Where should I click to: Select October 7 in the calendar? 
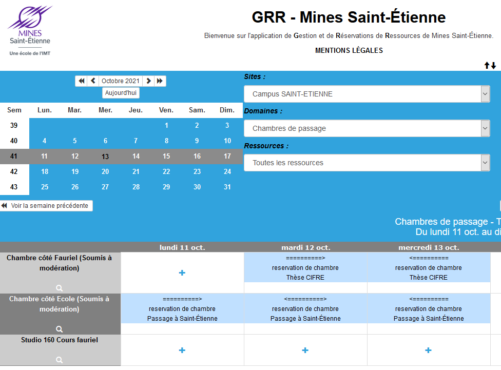(136, 141)
